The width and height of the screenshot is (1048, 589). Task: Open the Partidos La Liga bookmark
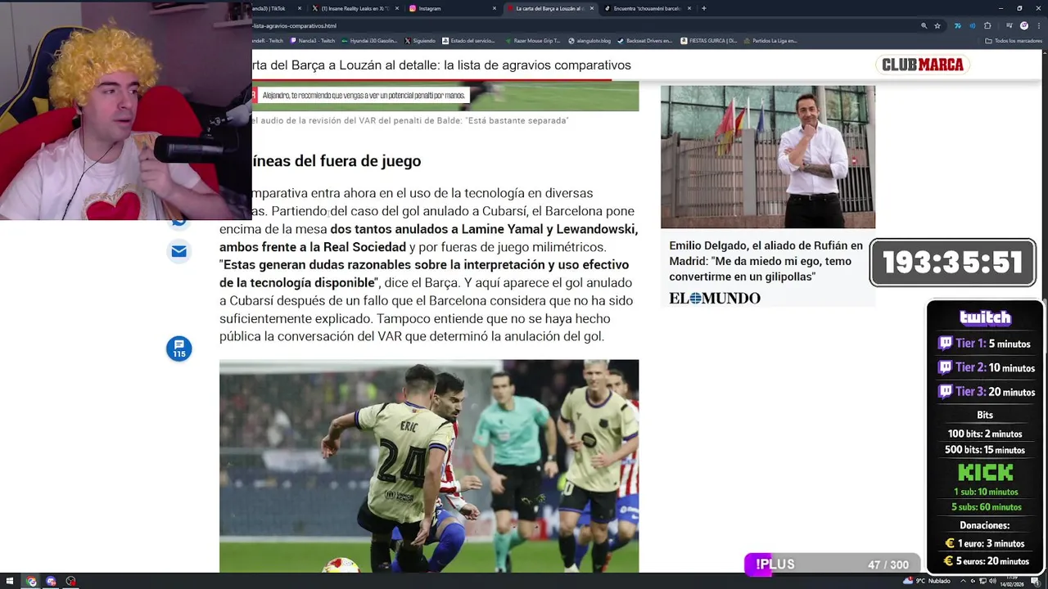pyautogui.click(x=770, y=40)
